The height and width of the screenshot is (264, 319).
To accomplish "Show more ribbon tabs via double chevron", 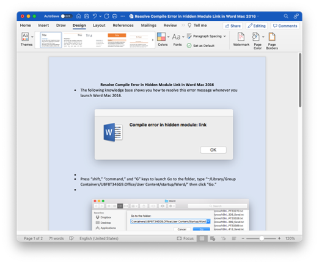I will 183,26.
